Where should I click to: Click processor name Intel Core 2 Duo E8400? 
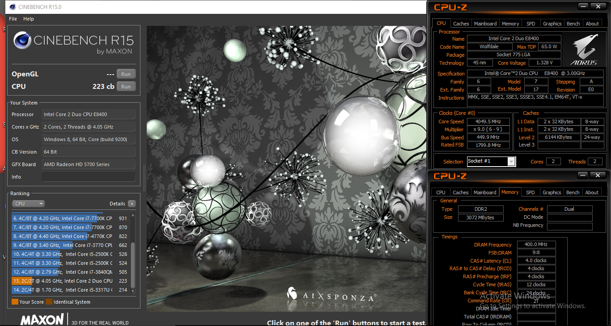click(514, 39)
